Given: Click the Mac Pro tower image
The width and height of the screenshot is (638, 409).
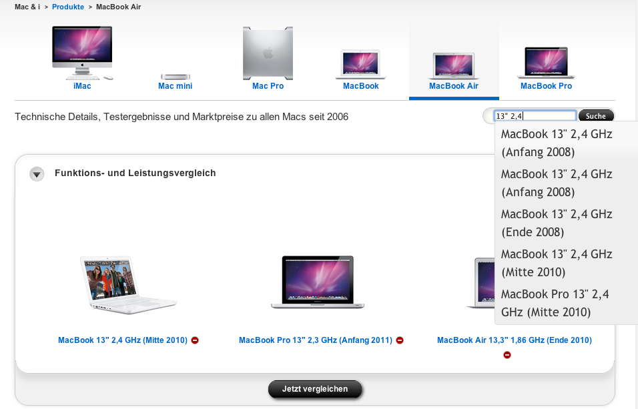Looking at the screenshot, I should [x=268, y=53].
